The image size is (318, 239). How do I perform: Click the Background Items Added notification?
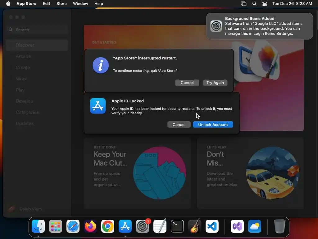click(260, 26)
